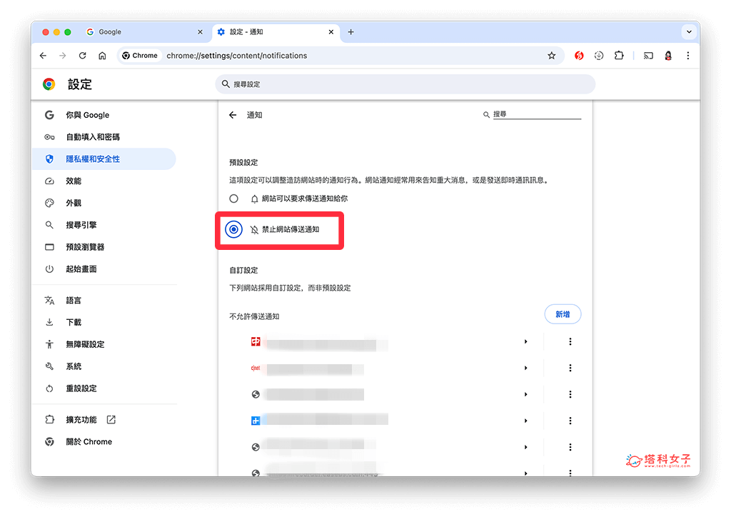Click the 搜尋設定 search field
Viewport: 731px width, 517px height.
click(x=405, y=84)
